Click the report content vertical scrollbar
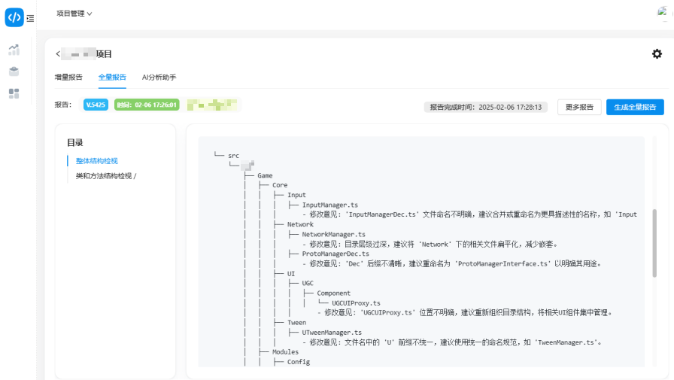This screenshot has width=674, height=380. [x=654, y=243]
